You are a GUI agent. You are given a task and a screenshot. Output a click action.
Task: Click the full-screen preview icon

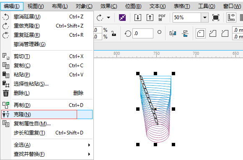pyautogui.click(x=216, y=18)
